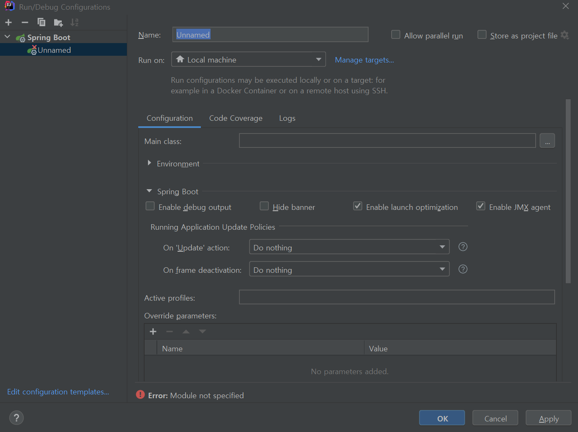
Task: Open the store as project file settings gear
Action: pyautogui.click(x=565, y=35)
